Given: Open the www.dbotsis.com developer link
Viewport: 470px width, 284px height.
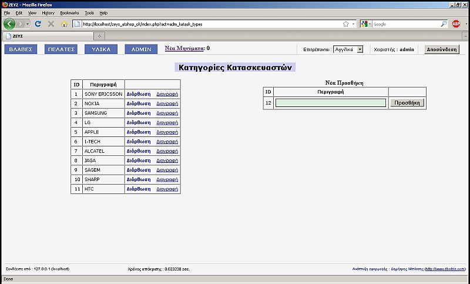Looking at the screenshot, I should click(445, 269).
